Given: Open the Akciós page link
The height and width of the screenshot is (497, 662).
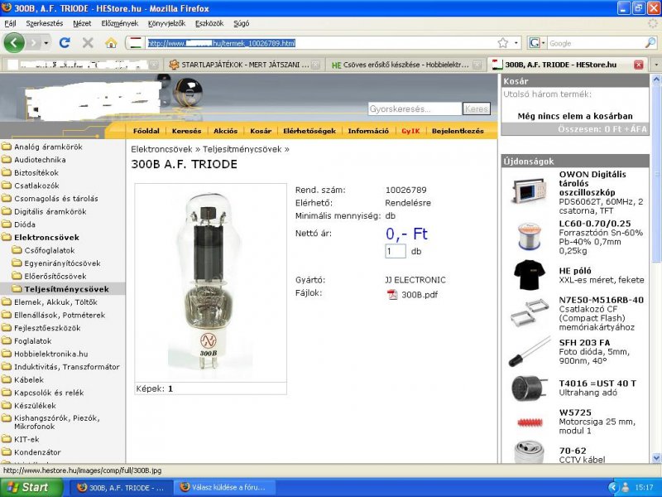Looking at the screenshot, I should (x=225, y=131).
